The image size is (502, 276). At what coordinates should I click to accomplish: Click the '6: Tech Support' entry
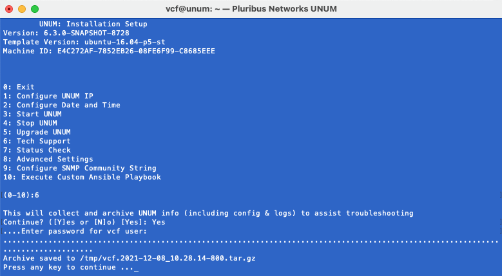pos(37,141)
